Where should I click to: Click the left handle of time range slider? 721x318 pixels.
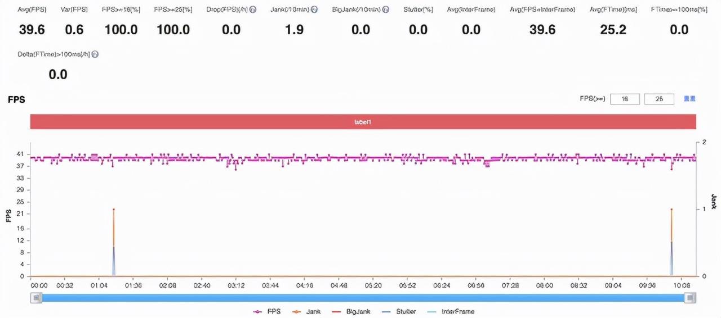pos(37,298)
